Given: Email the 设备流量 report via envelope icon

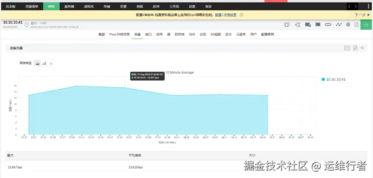Looking at the screenshot, I should [347, 48].
